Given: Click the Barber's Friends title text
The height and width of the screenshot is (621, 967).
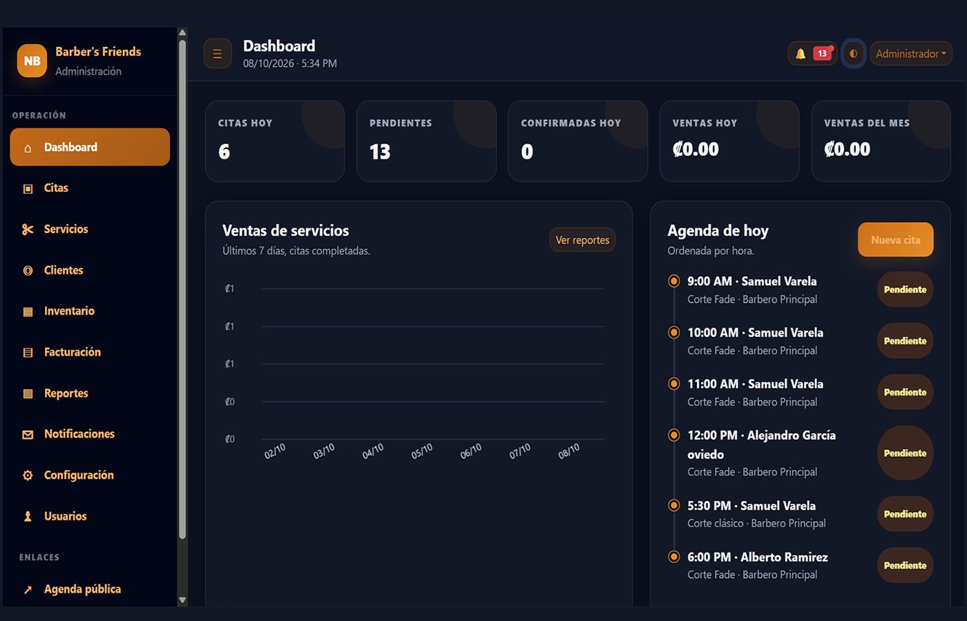Looking at the screenshot, I should (x=98, y=52).
